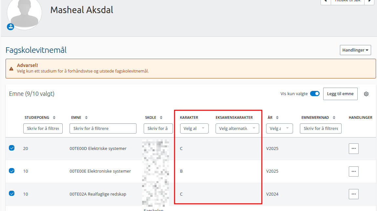Open table settings gear icon
This screenshot has height=211, width=377.
click(366, 94)
